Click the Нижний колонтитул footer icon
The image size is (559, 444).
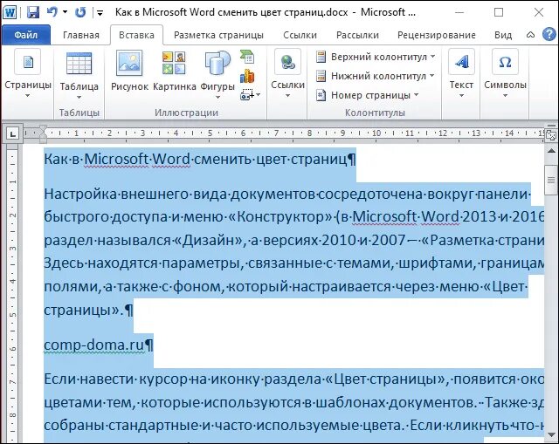coord(321,76)
